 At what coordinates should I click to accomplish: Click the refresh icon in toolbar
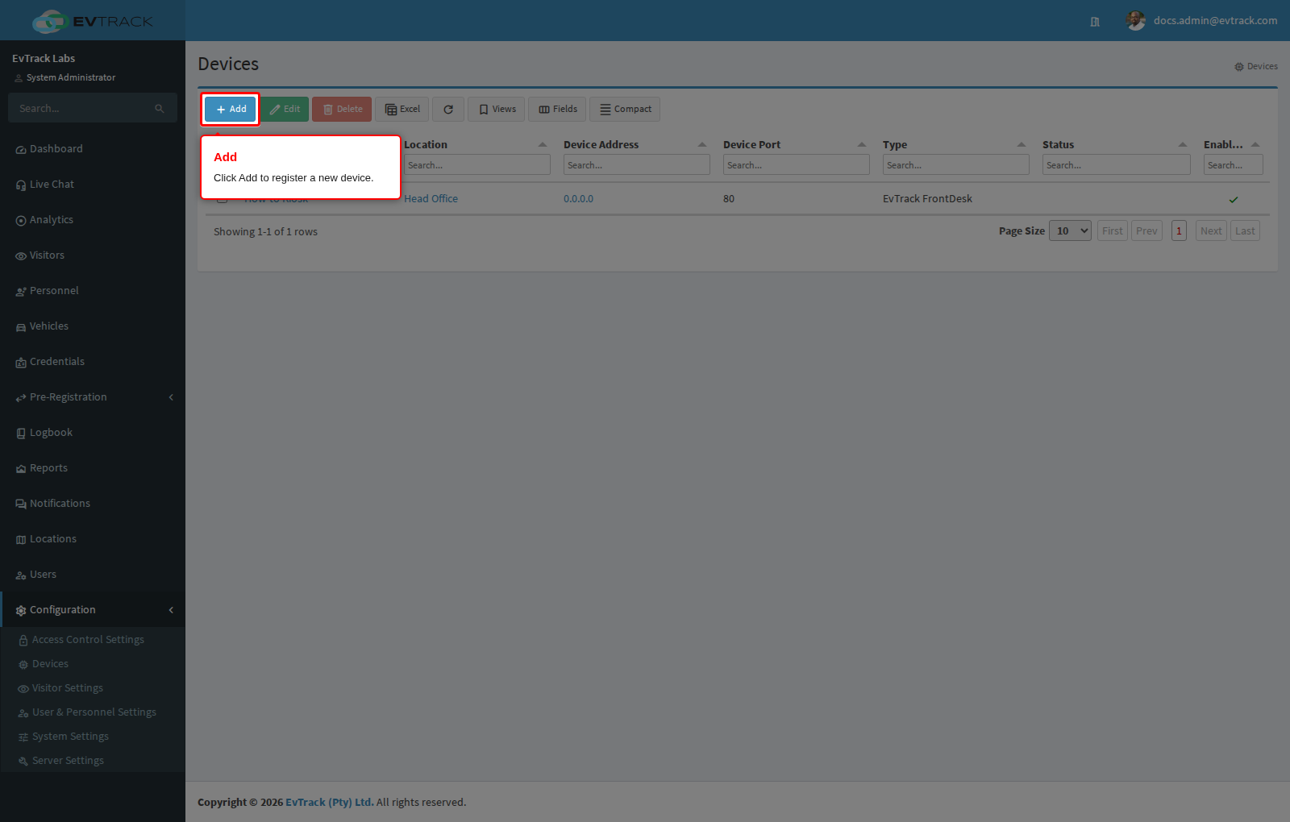pyautogui.click(x=448, y=110)
